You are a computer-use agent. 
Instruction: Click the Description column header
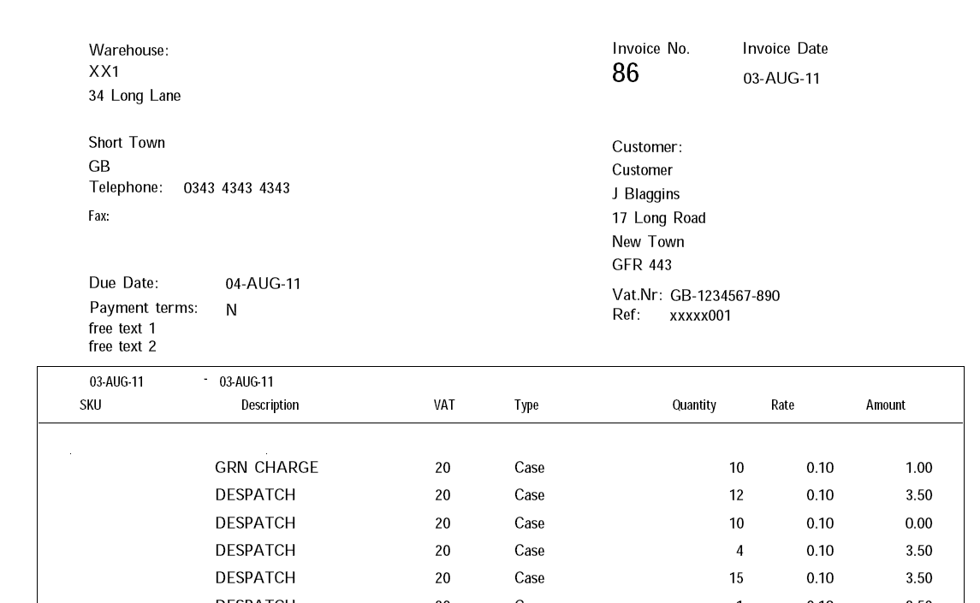[x=270, y=405]
